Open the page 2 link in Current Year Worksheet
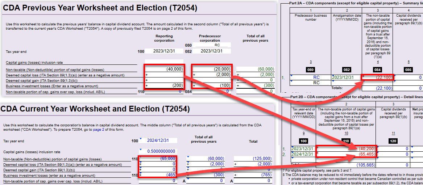The width and height of the screenshot is (423, 185). point(99,130)
